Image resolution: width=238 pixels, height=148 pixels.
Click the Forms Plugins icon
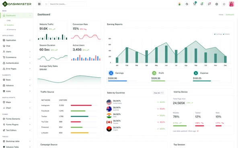click(4, 125)
